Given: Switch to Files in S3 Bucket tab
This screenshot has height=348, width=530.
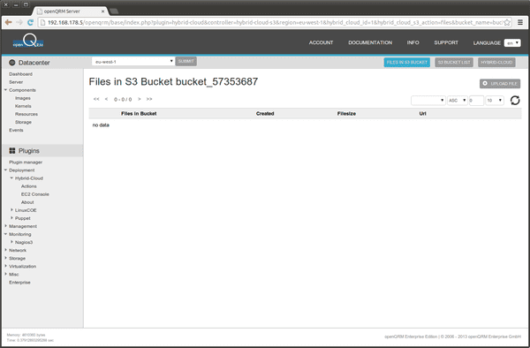Looking at the screenshot, I should 406,63.
